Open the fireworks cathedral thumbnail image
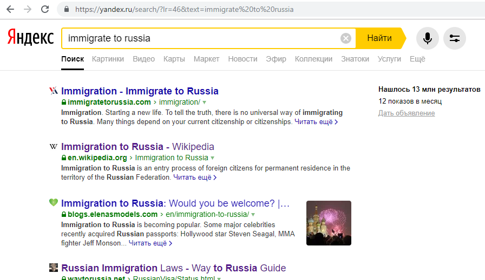This screenshot has height=280, width=485. pyautogui.click(x=329, y=223)
